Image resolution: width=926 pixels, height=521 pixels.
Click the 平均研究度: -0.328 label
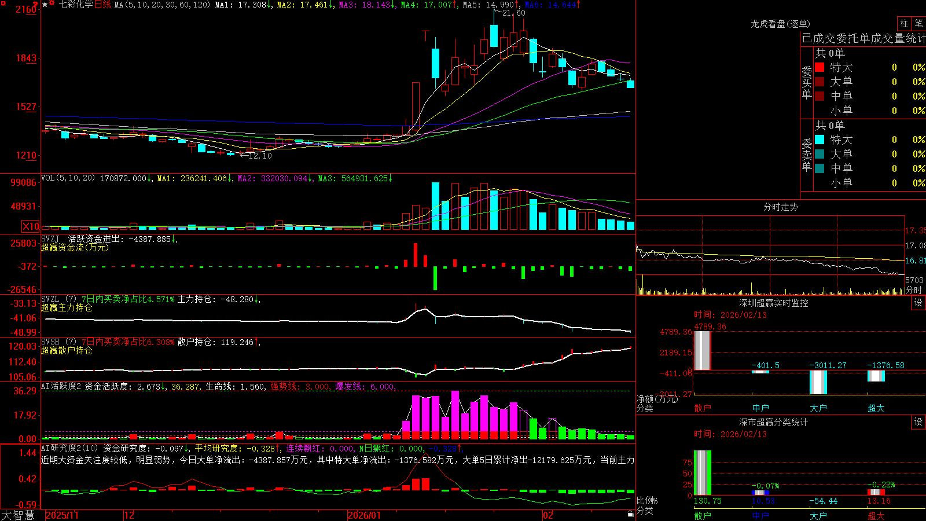pyautogui.click(x=234, y=449)
